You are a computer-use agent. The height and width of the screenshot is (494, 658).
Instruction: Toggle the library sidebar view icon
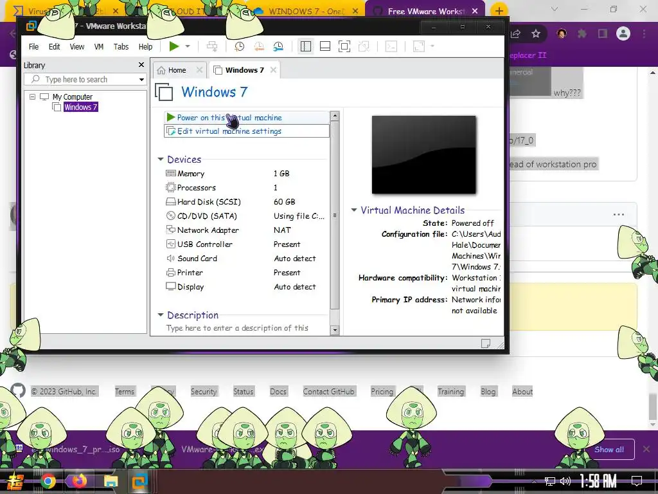(305, 46)
